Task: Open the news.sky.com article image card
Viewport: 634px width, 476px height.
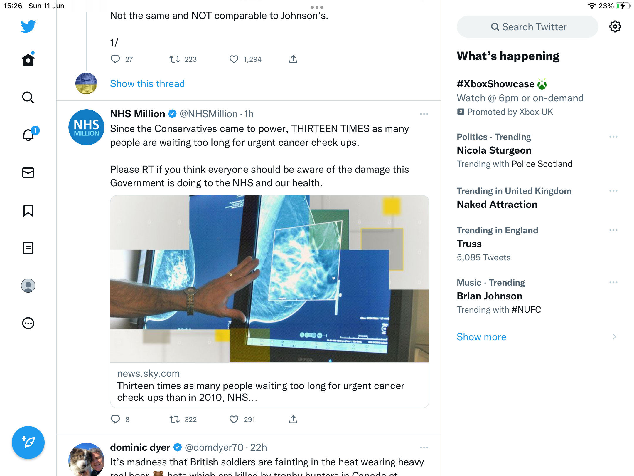Action: pos(269,279)
